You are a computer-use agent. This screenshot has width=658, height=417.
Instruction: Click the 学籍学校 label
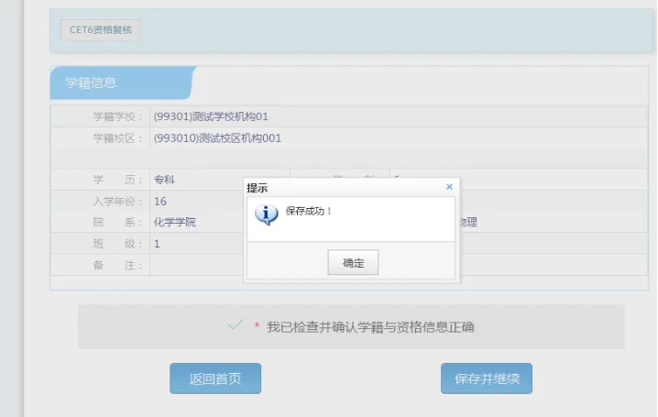tap(118, 116)
